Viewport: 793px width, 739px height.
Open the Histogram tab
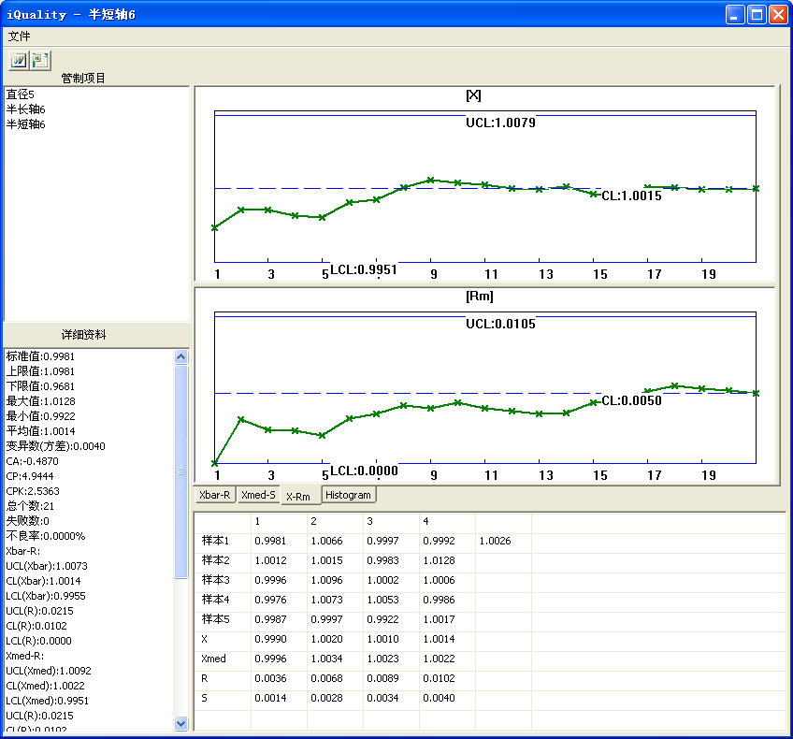(350, 495)
